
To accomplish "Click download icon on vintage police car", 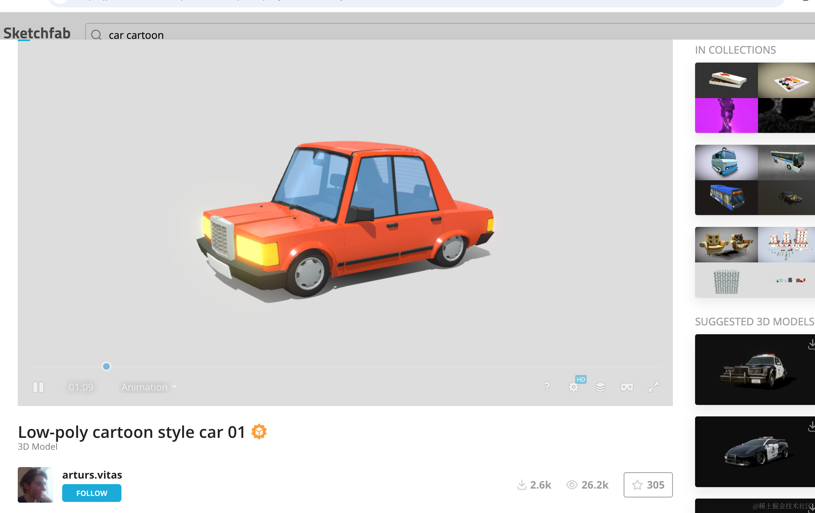I will point(811,344).
